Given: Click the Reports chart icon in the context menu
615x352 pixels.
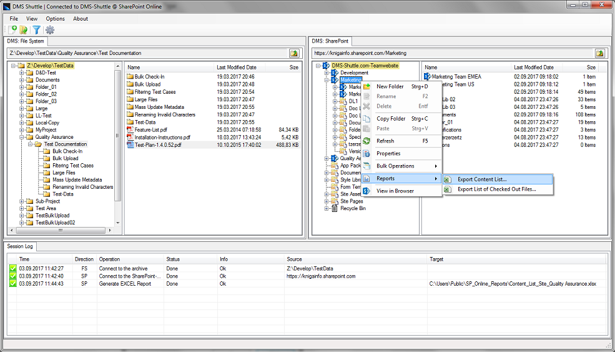Looking at the screenshot, I should pyautogui.click(x=367, y=179).
